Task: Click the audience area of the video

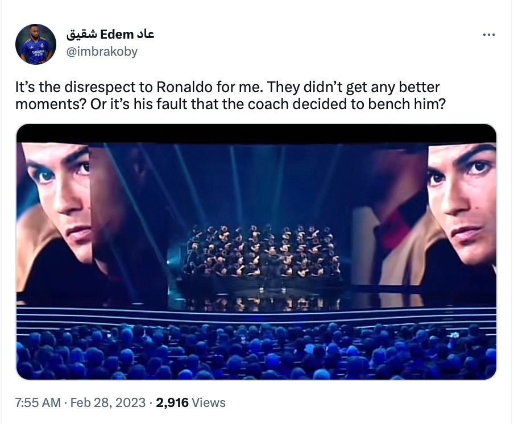Action: pos(256,352)
